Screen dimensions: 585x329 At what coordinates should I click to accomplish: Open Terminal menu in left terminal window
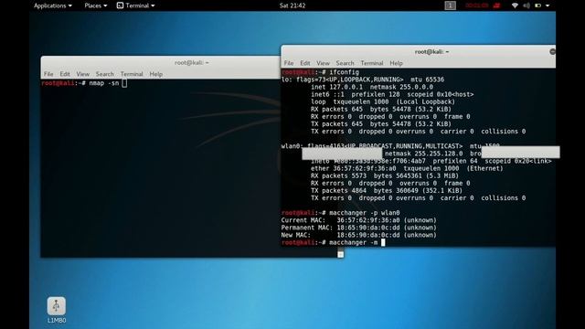(x=132, y=74)
